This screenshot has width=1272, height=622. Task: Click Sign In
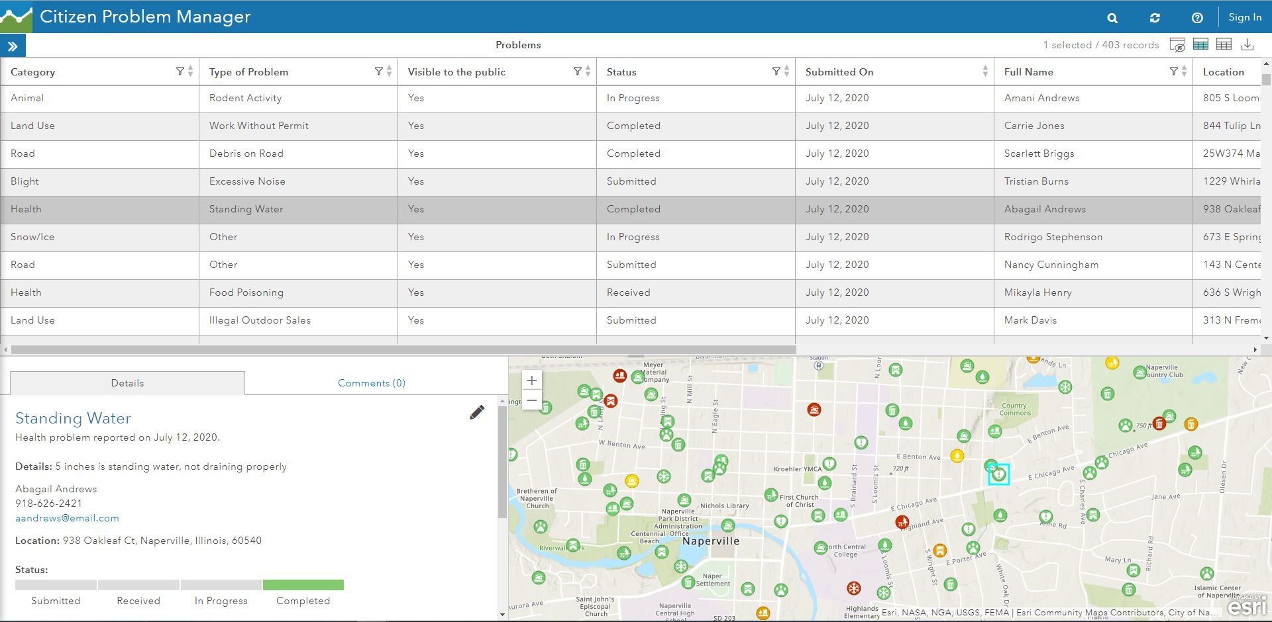1244,17
